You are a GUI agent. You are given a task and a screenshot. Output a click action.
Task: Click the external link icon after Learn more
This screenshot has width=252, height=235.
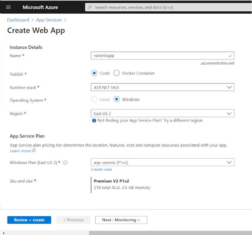point(34,151)
